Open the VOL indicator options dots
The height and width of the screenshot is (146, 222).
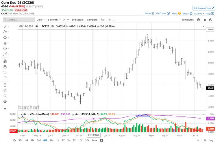coord(28,114)
